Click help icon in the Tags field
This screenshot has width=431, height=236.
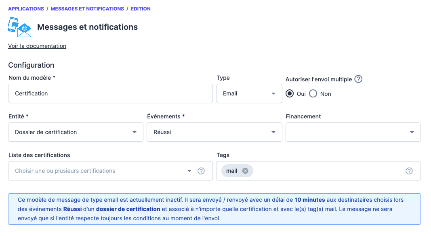(409, 171)
